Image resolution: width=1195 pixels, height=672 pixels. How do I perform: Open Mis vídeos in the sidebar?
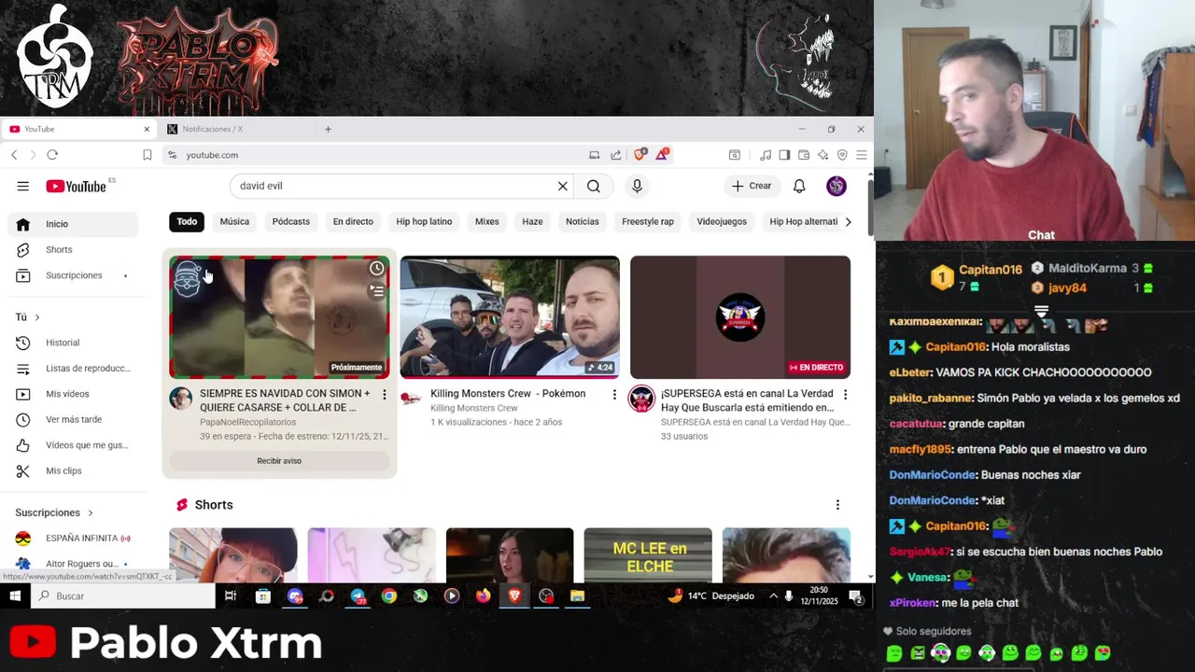[x=73, y=394]
